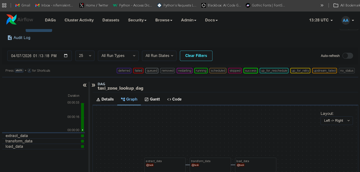Expand the Admin menu

pyautogui.click(x=189, y=20)
